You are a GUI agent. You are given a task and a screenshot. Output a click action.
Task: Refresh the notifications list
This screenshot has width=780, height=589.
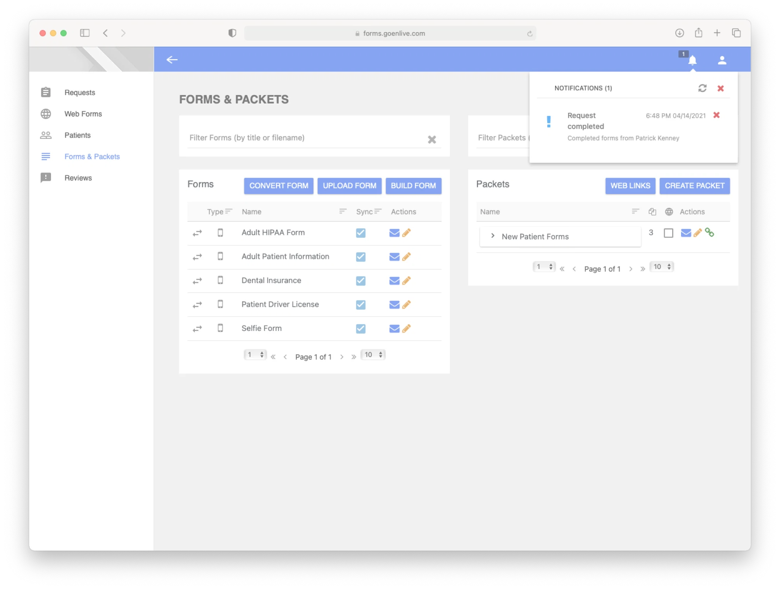pyautogui.click(x=702, y=88)
